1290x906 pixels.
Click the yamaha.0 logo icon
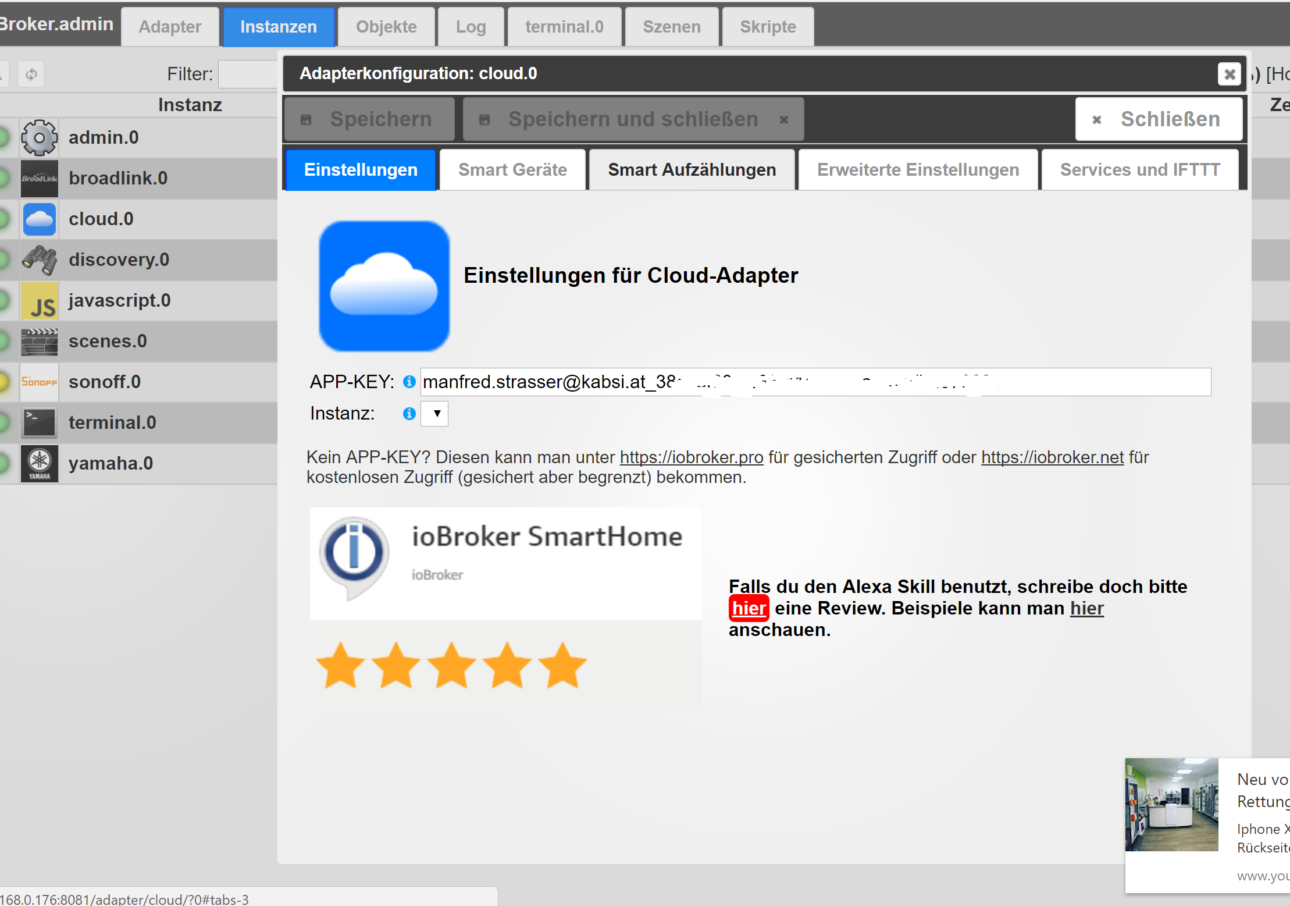[x=39, y=464]
